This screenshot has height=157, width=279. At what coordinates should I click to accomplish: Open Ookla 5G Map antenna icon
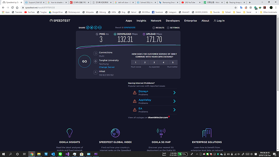(161, 133)
